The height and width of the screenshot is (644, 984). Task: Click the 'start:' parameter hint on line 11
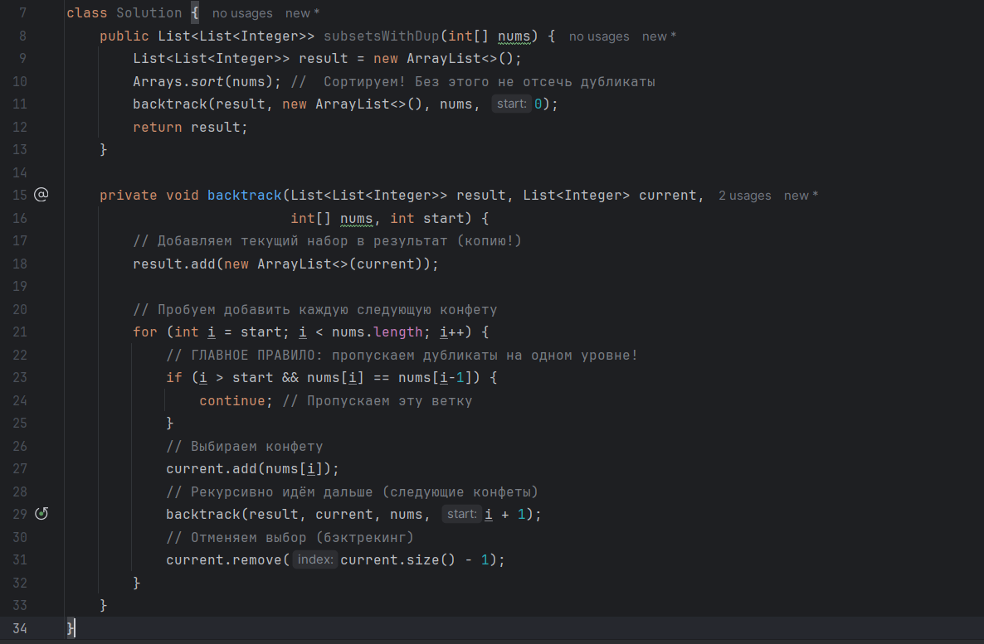coord(511,104)
